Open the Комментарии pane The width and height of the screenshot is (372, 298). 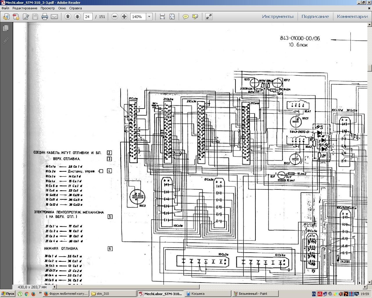pyautogui.click(x=352, y=17)
